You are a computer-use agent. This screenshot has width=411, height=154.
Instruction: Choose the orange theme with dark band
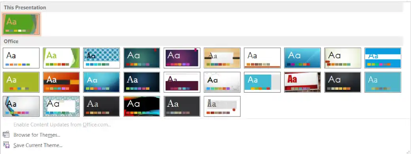click(61, 82)
